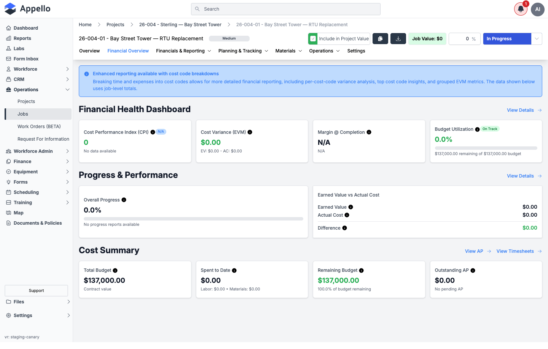Image resolution: width=548 pixels, height=349 pixels.
Task: Open Jobs in the sidebar
Action: (38, 114)
